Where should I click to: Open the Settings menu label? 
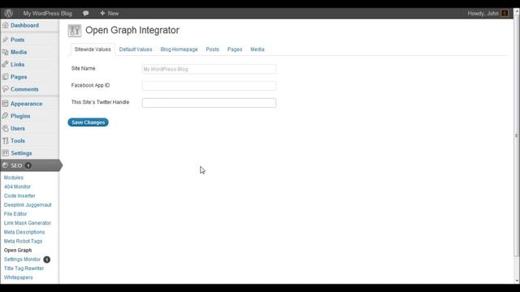[x=21, y=153]
